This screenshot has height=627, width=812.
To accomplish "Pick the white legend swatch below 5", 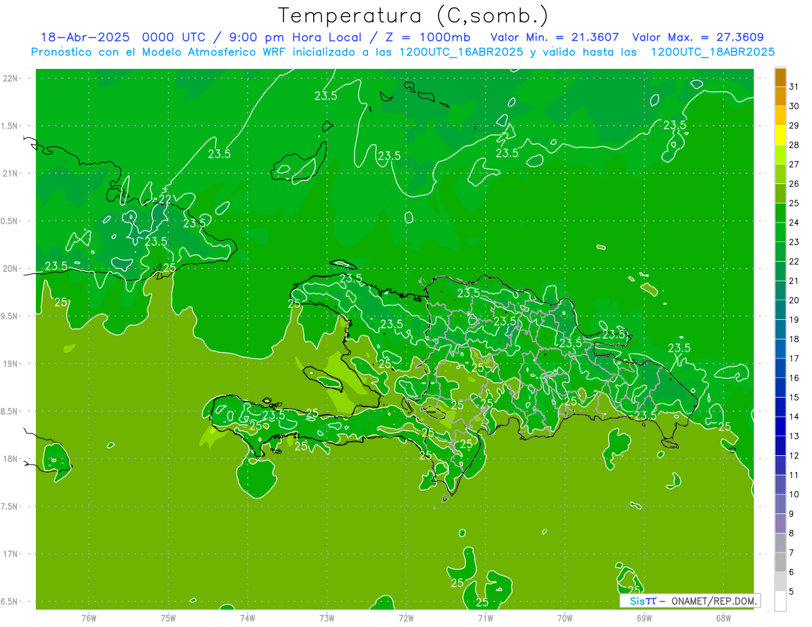I will pyautogui.click(x=780, y=601).
